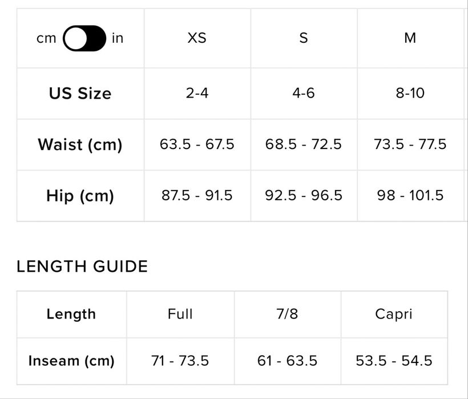Select the Full length column header

point(180,314)
